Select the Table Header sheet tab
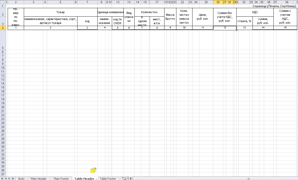The width and height of the screenshot is (298, 180). point(84,178)
